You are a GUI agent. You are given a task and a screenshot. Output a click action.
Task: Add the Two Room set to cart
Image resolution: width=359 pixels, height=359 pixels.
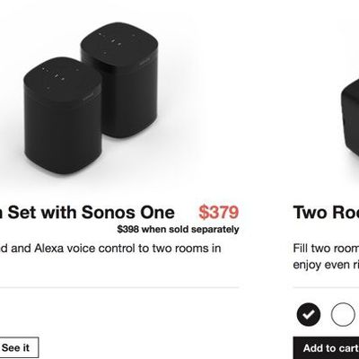click(326, 348)
